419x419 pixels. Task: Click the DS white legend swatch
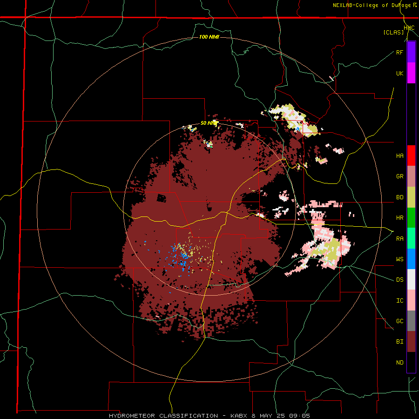[x=411, y=279]
